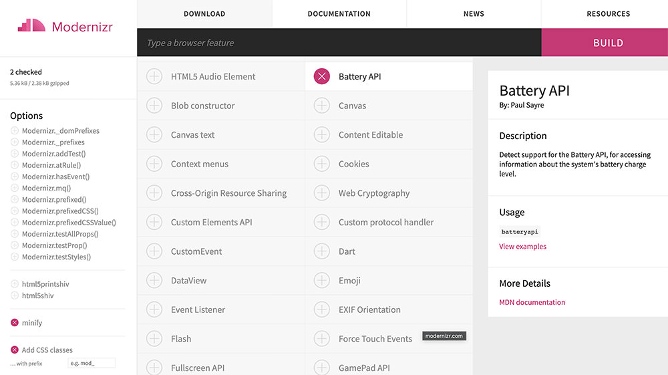Add the Context menus plus icon
The height and width of the screenshot is (375, 668).
(x=154, y=164)
